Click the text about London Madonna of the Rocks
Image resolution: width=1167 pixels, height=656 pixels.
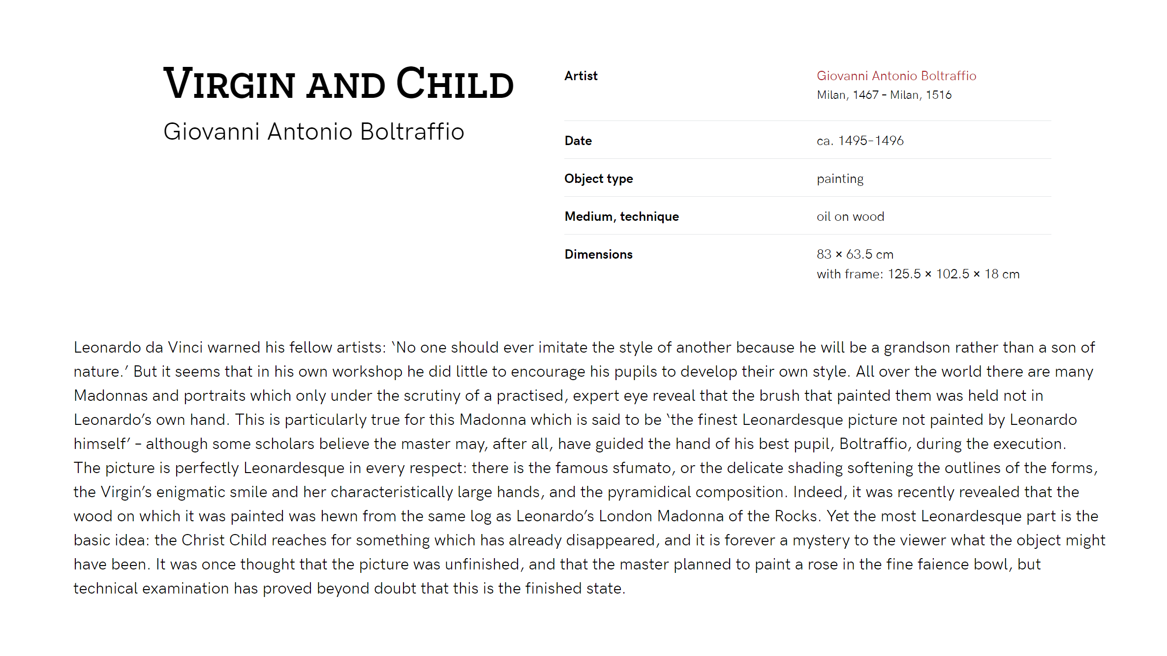tap(667, 516)
